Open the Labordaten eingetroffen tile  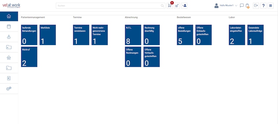(237, 35)
